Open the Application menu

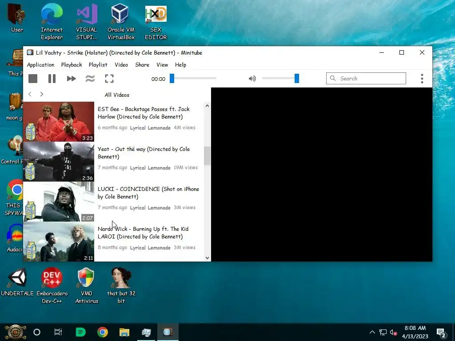pos(40,65)
